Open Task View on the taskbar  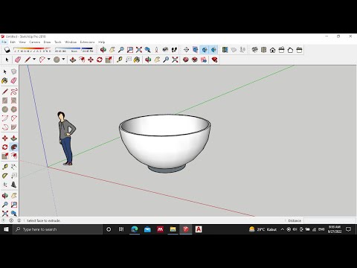(x=121, y=229)
